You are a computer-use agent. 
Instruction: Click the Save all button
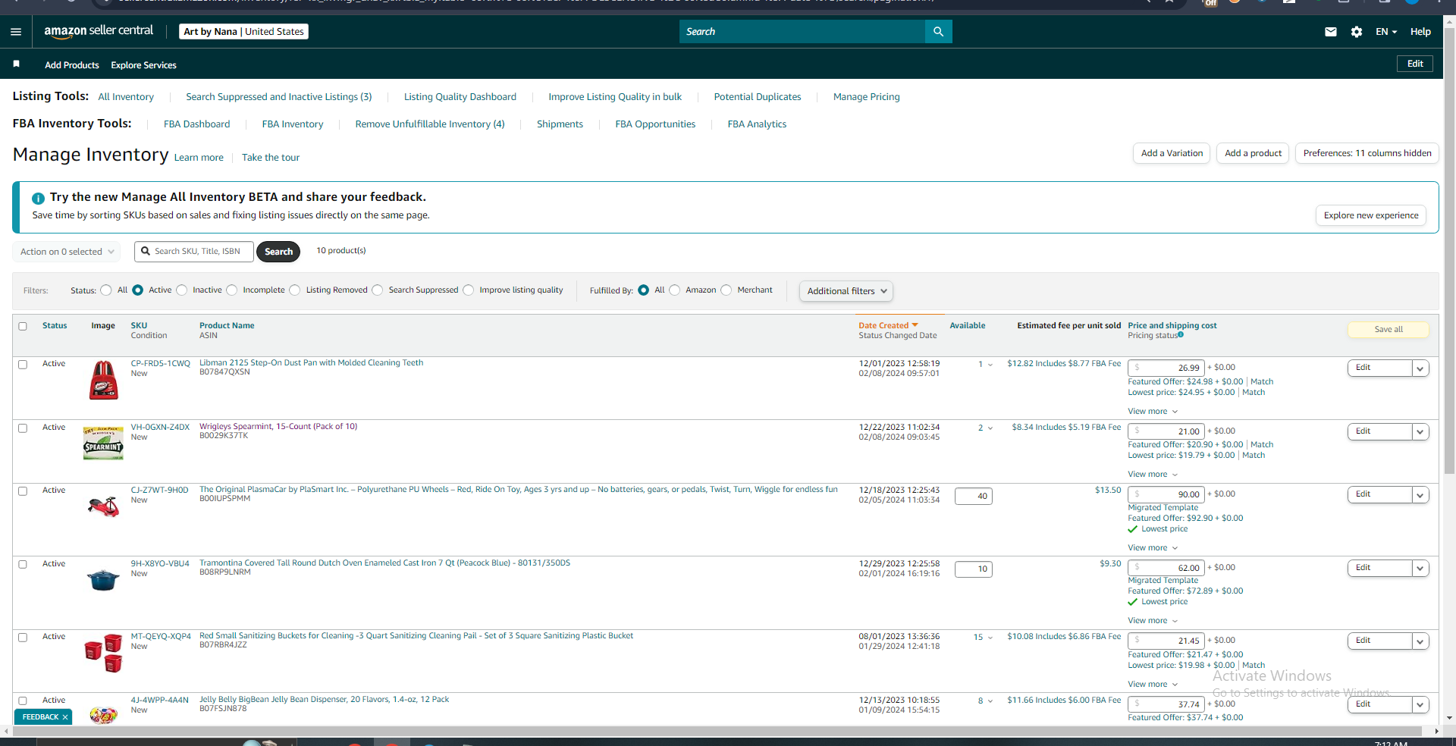1389,330
